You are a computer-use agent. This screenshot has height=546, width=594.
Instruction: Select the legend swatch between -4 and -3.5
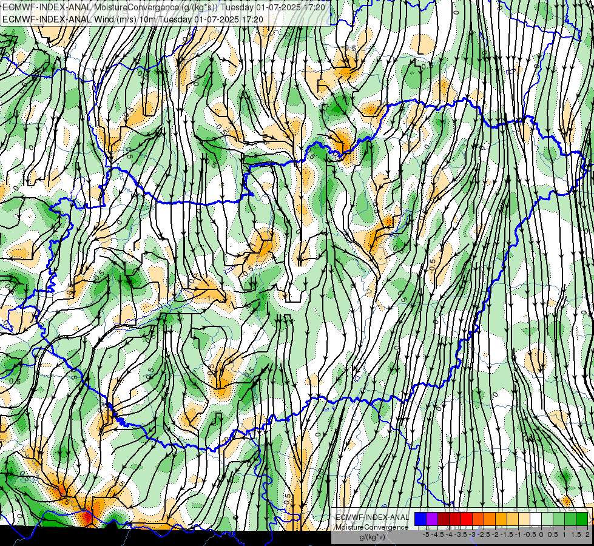pos(455,519)
